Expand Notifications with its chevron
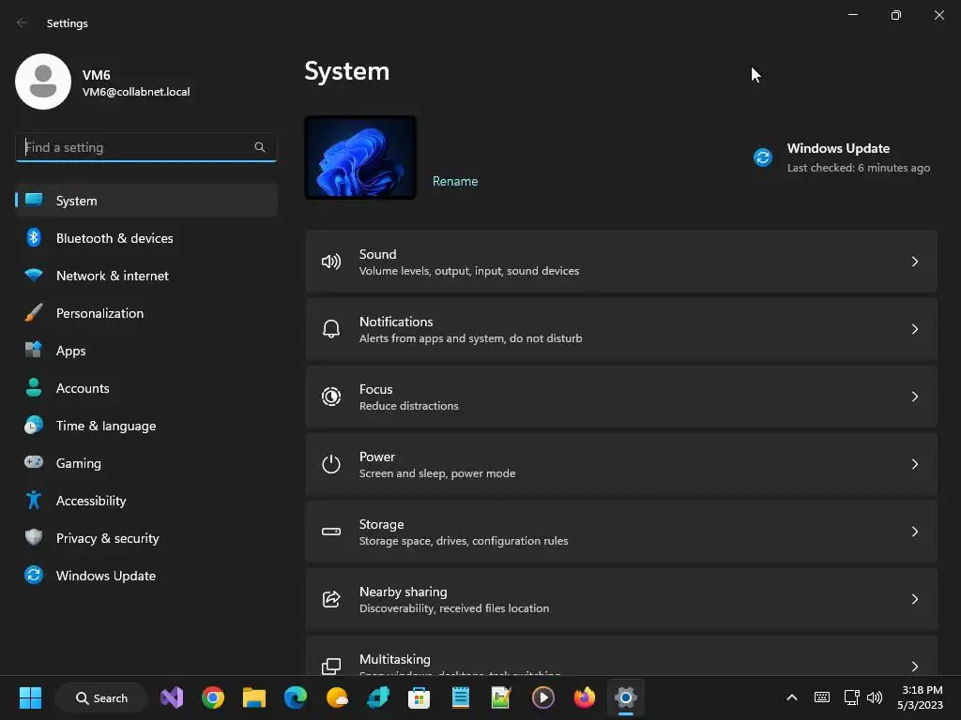This screenshot has height=720, width=961. (x=914, y=329)
